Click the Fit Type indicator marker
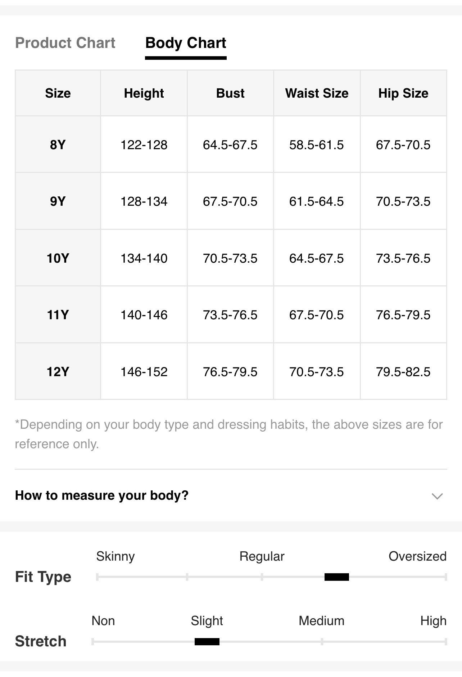 [x=337, y=577]
